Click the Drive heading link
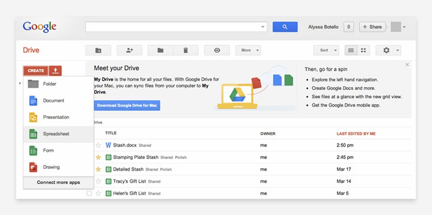 pyautogui.click(x=31, y=50)
